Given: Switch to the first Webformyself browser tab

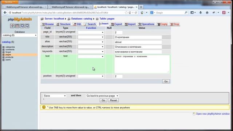Looking at the screenshot, I should (25, 7).
